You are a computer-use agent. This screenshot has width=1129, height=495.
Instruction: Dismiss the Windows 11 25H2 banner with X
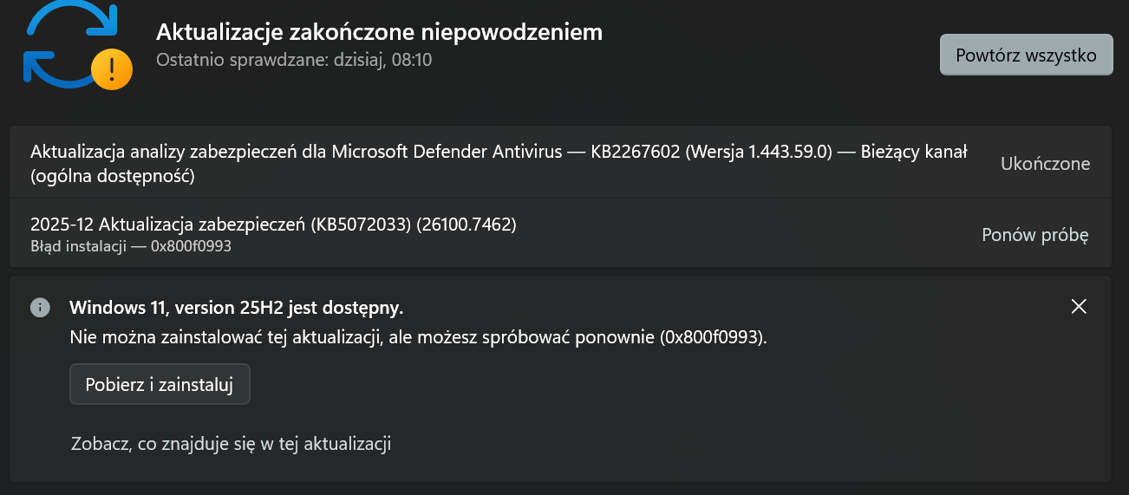tap(1079, 306)
